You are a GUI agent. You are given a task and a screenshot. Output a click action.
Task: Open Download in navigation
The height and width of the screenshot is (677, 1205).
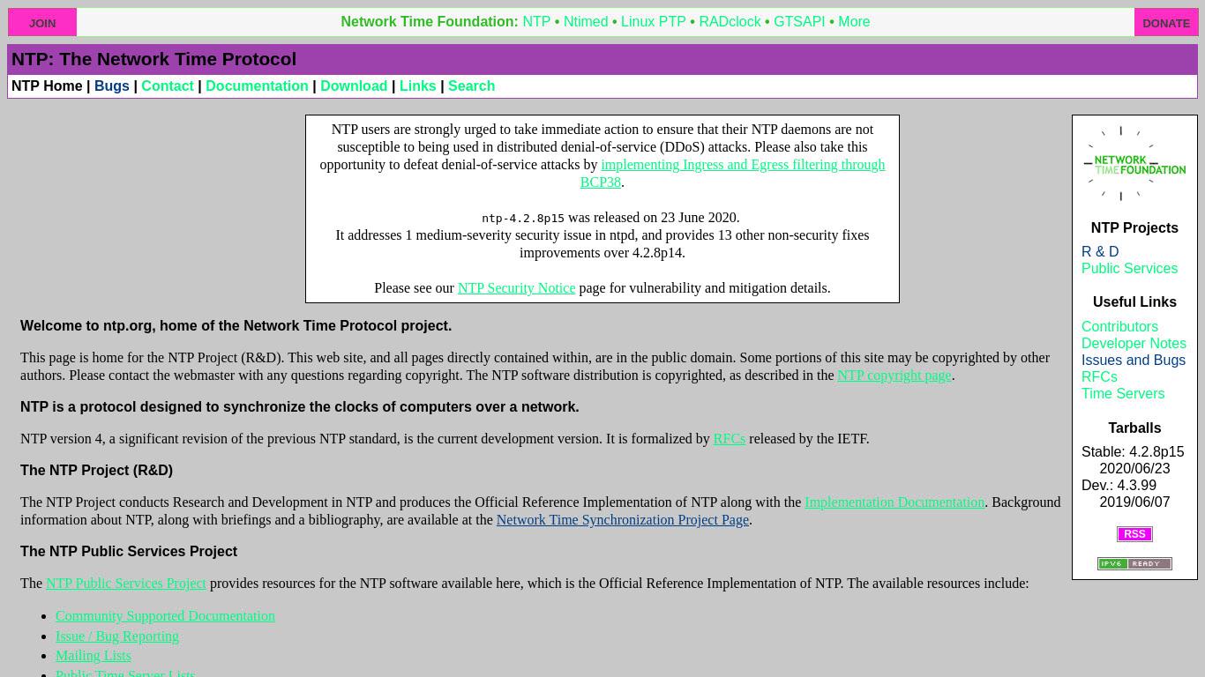(x=354, y=86)
